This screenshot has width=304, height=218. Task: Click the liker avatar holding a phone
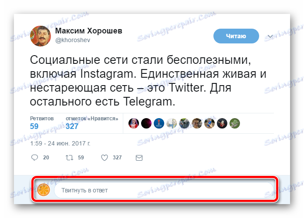[x=209, y=123]
